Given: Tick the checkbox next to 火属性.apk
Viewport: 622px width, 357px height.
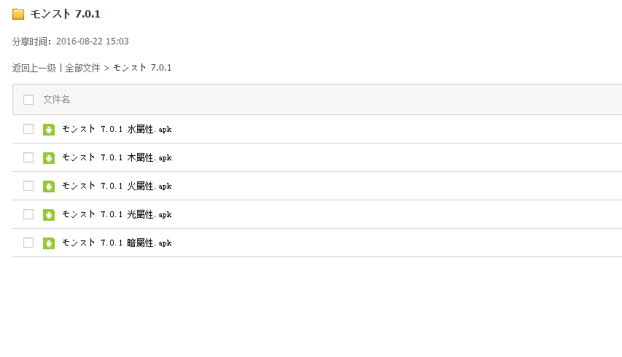Looking at the screenshot, I should click(x=28, y=187).
